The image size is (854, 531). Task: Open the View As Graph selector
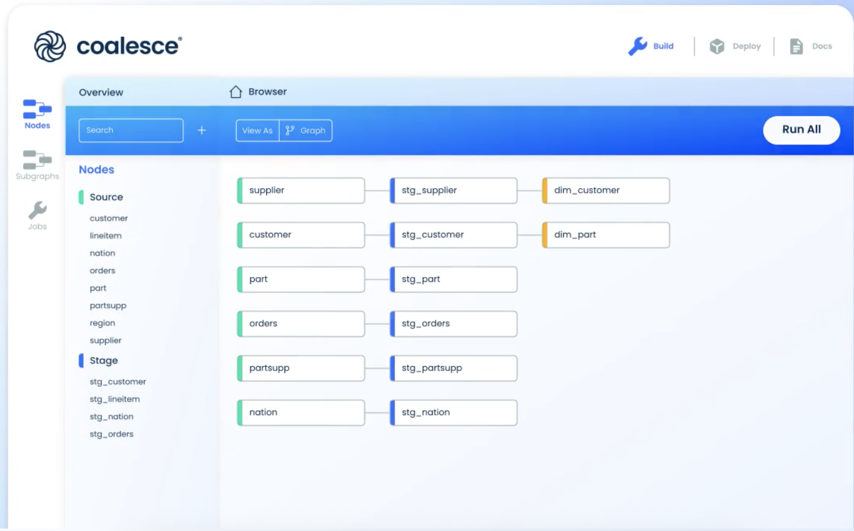305,130
